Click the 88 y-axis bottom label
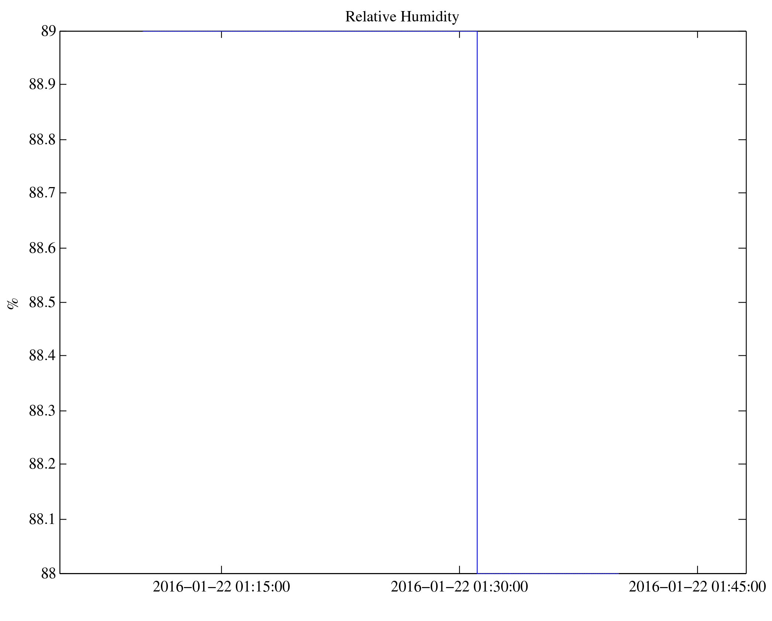This screenshot has width=772, height=621. pyautogui.click(x=48, y=574)
